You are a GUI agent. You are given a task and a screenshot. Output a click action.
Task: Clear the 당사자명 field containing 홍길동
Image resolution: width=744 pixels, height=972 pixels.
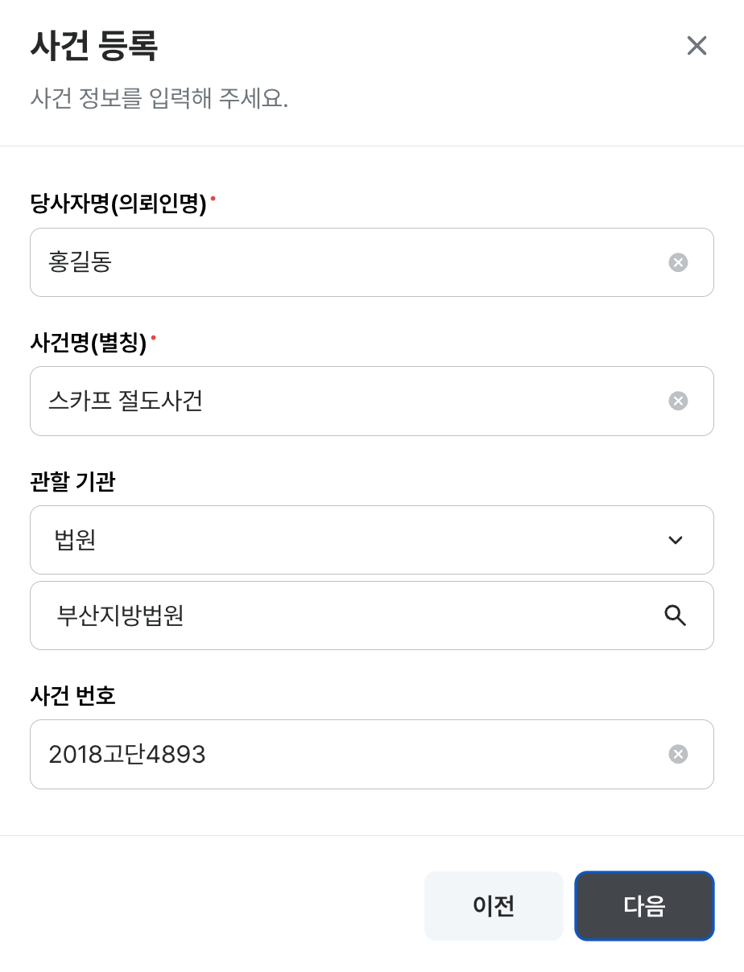[678, 262]
